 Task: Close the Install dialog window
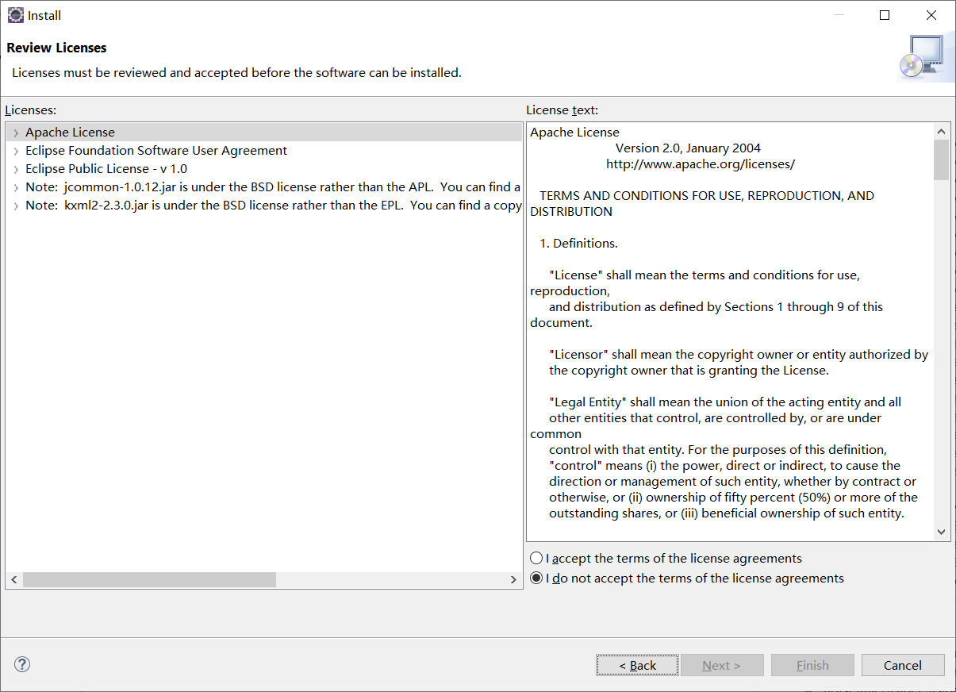click(931, 15)
